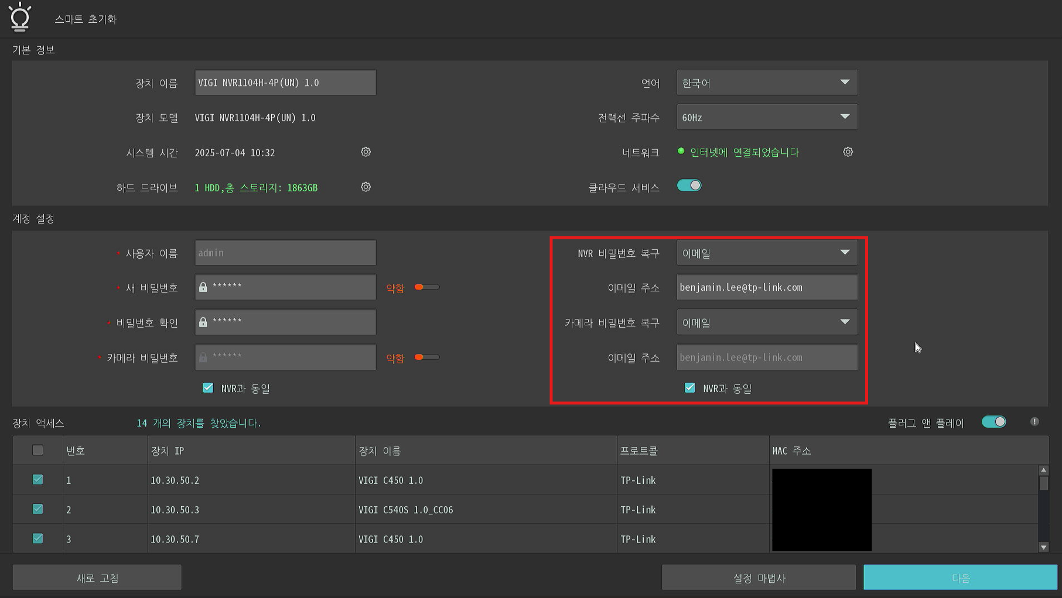Uncheck device row 3 checkbox
1062x598 pixels.
click(x=37, y=538)
